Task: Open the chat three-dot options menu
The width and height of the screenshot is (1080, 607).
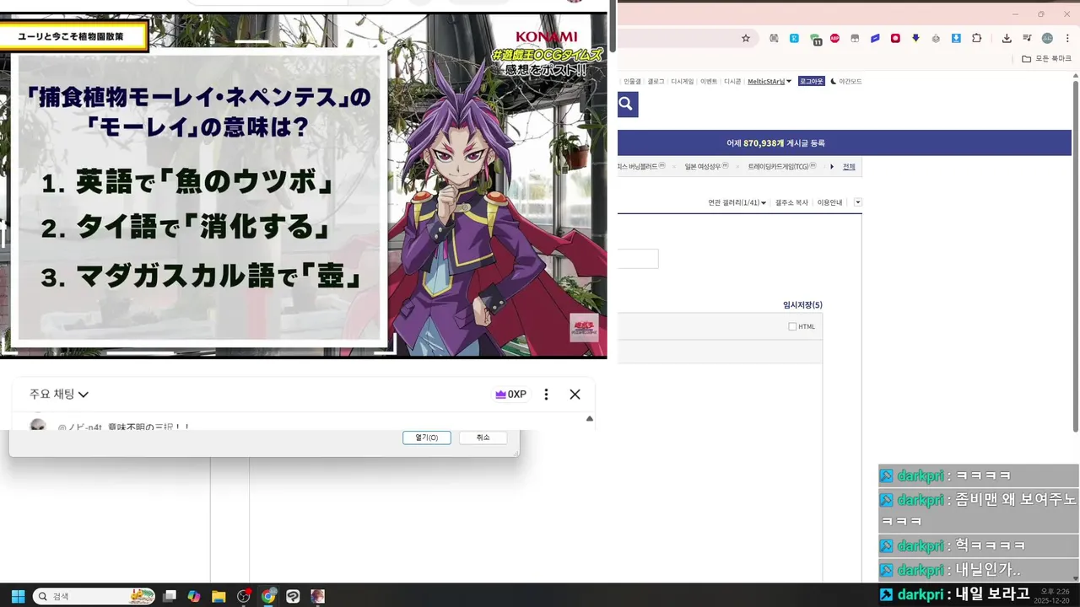Action: 546,394
